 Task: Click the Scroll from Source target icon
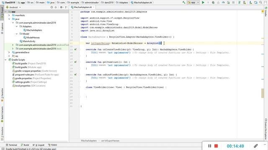point(52,7)
